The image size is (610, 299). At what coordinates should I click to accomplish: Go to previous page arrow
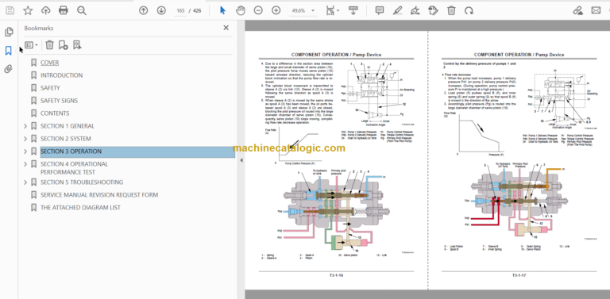click(143, 10)
